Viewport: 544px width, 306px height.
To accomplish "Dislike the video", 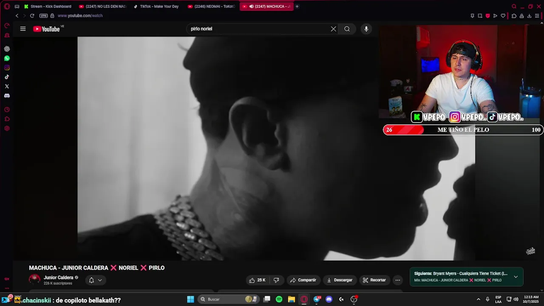I will click(x=276, y=280).
